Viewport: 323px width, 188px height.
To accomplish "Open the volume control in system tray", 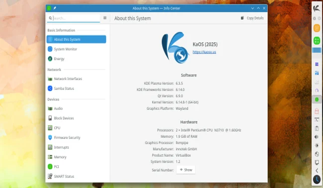I will [x=317, y=137].
